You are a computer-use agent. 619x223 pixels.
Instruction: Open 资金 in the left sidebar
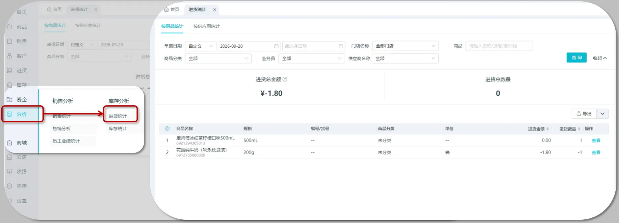pos(17,100)
